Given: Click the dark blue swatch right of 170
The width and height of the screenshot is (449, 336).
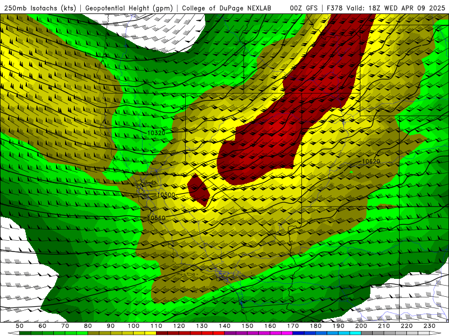Looking at the screenshot, I should coord(299,333).
